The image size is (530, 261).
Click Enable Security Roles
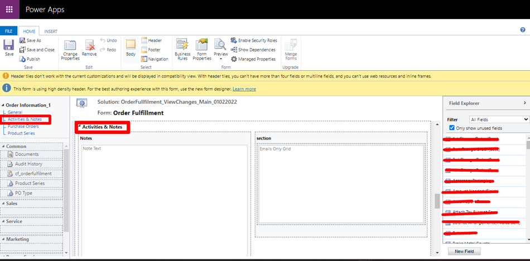click(x=254, y=41)
